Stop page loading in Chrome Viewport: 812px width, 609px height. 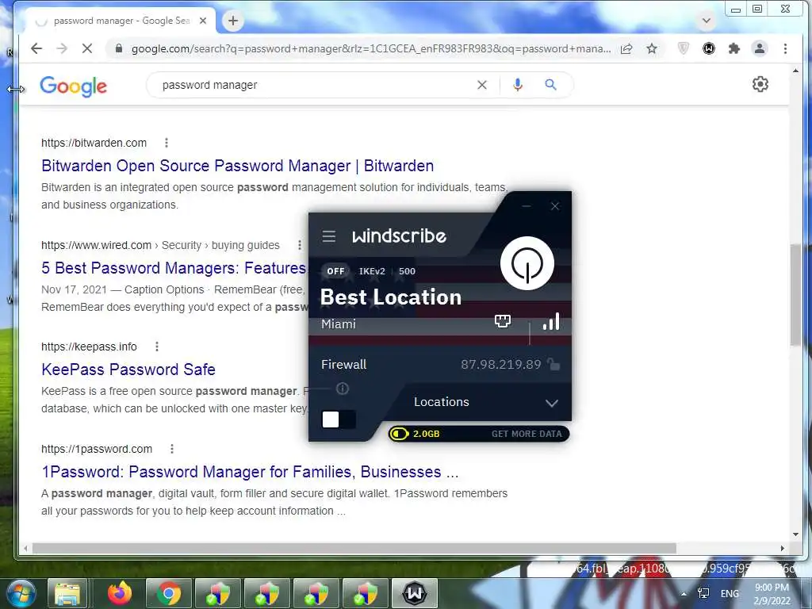[x=87, y=48]
